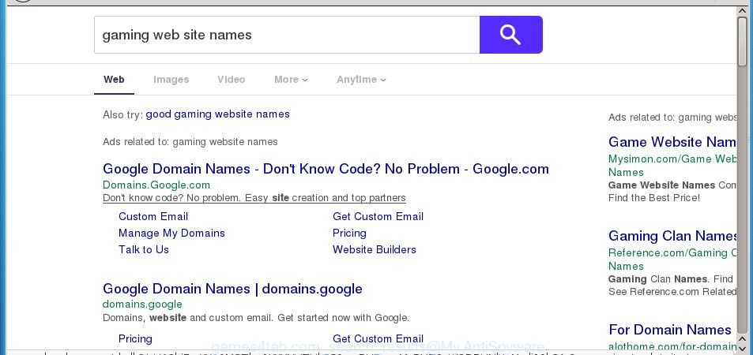Open Pricing link beside Manage My Domains
The width and height of the screenshot is (753, 355).
[x=349, y=234]
